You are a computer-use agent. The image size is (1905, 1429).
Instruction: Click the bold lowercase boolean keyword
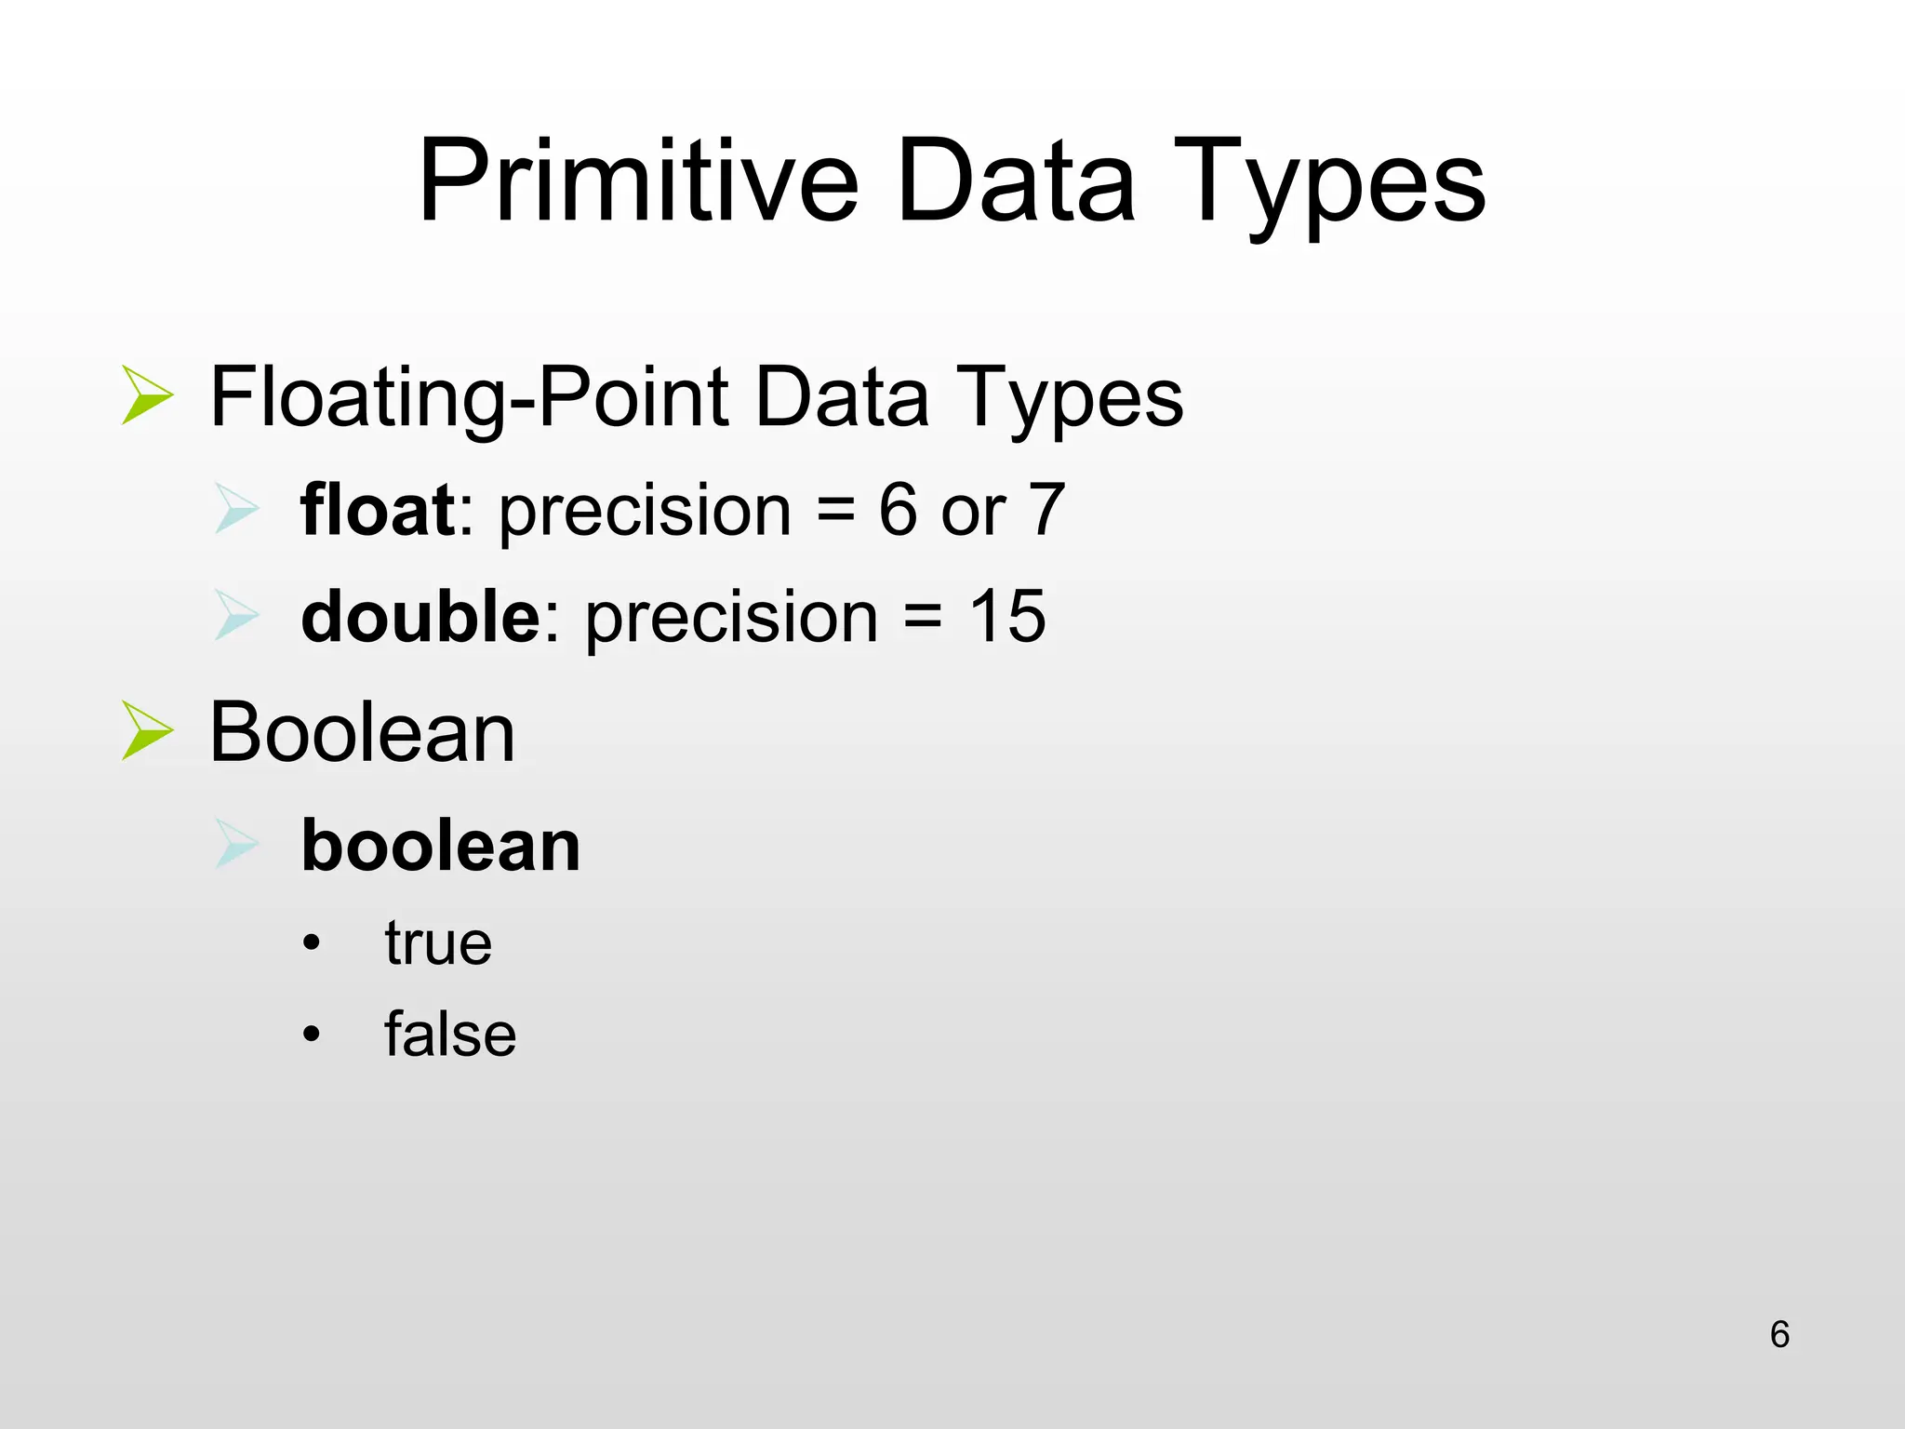point(441,846)
